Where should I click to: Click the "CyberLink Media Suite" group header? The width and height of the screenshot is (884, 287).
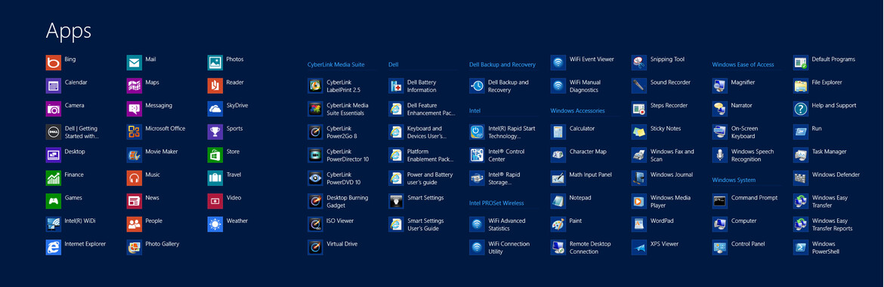[x=336, y=65]
